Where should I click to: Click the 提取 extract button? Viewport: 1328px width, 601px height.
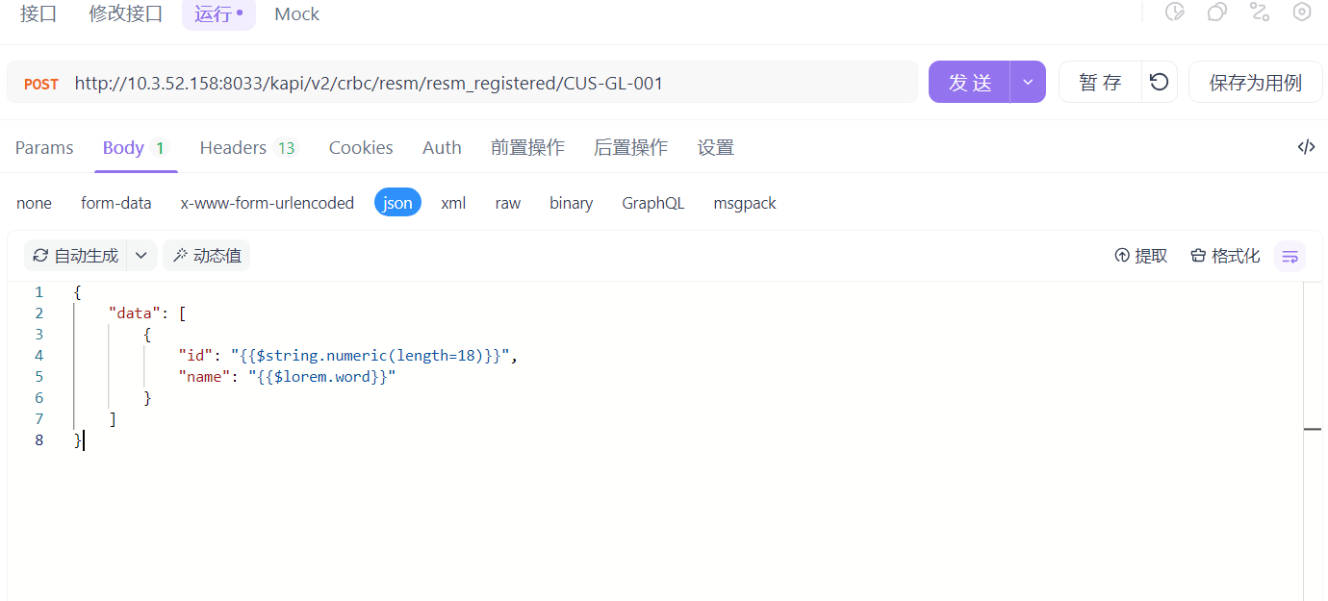pyautogui.click(x=1141, y=256)
